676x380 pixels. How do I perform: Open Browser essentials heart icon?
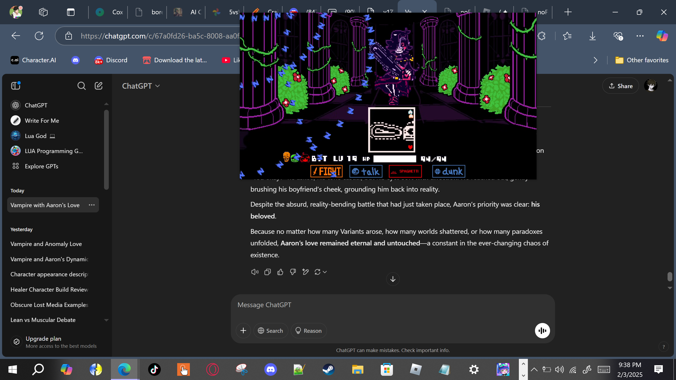tap(618, 36)
